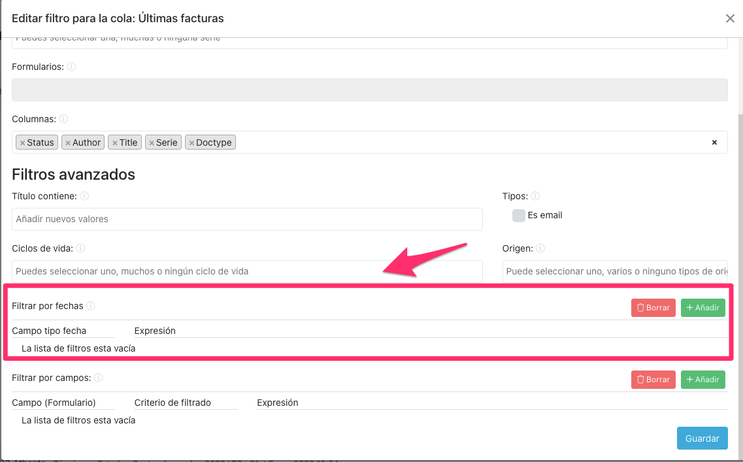Remove the Author column tag

pos(68,143)
